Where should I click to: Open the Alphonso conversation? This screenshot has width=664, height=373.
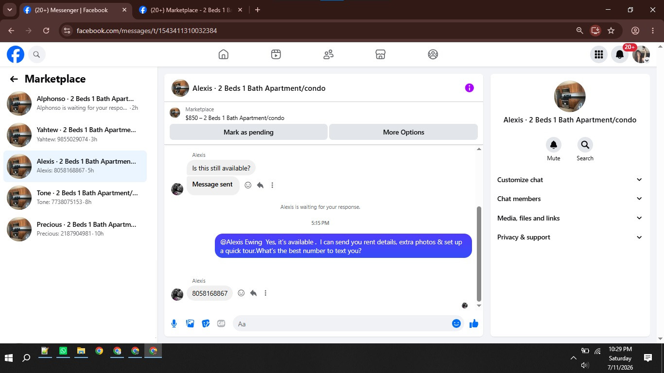click(x=75, y=103)
